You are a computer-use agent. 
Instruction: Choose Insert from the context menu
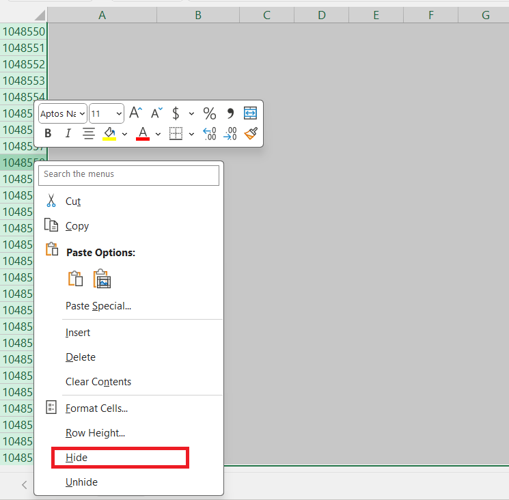click(128, 333)
